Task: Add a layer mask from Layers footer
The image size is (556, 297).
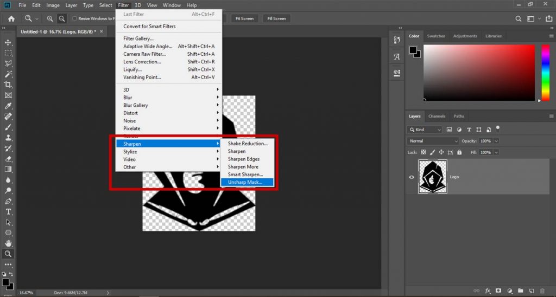Action: coord(498,290)
